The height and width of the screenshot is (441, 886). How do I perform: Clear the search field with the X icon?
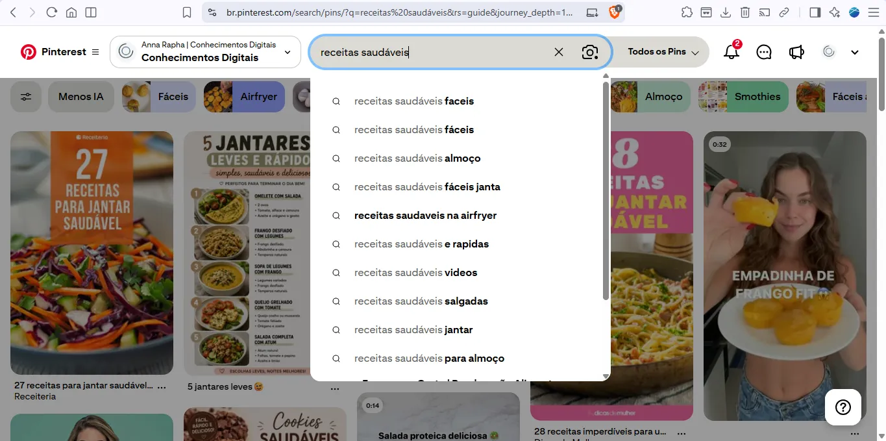click(x=559, y=52)
